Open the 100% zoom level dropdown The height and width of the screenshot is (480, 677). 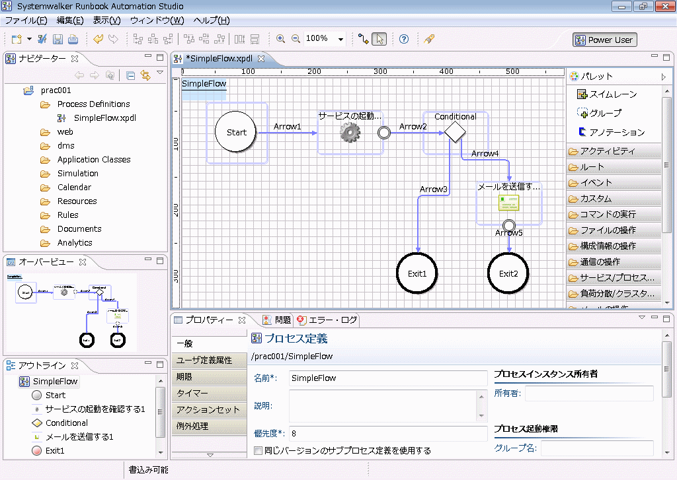[x=340, y=39]
